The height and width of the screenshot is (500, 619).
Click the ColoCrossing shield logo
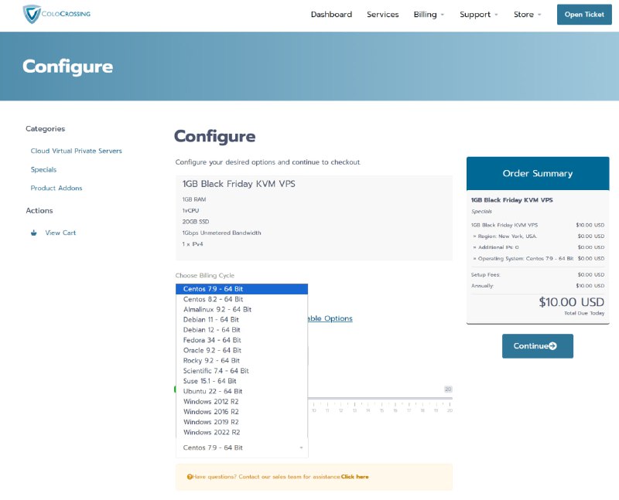[x=32, y=14]
